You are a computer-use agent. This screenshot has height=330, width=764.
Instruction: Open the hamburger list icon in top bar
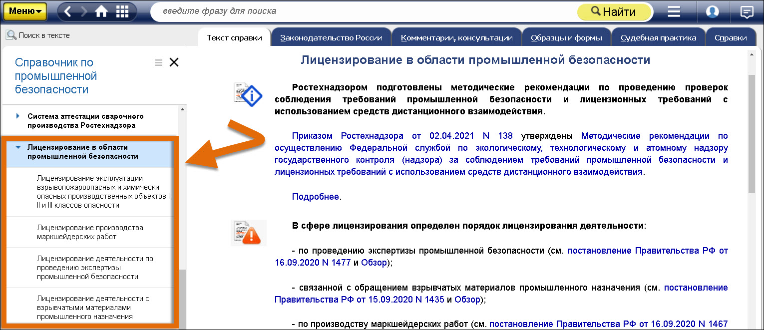point(674,12)
